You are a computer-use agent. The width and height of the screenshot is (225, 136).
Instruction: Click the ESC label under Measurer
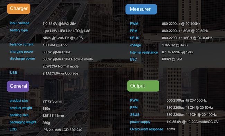point(133,60)
